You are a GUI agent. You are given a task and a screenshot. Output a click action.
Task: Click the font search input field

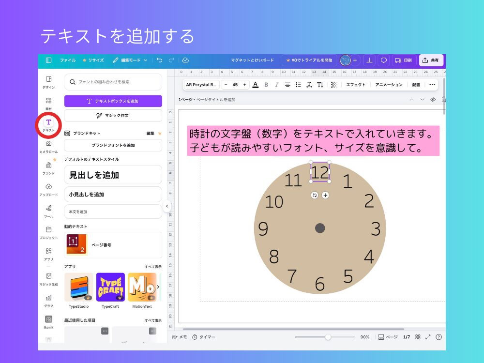(112, 82)
